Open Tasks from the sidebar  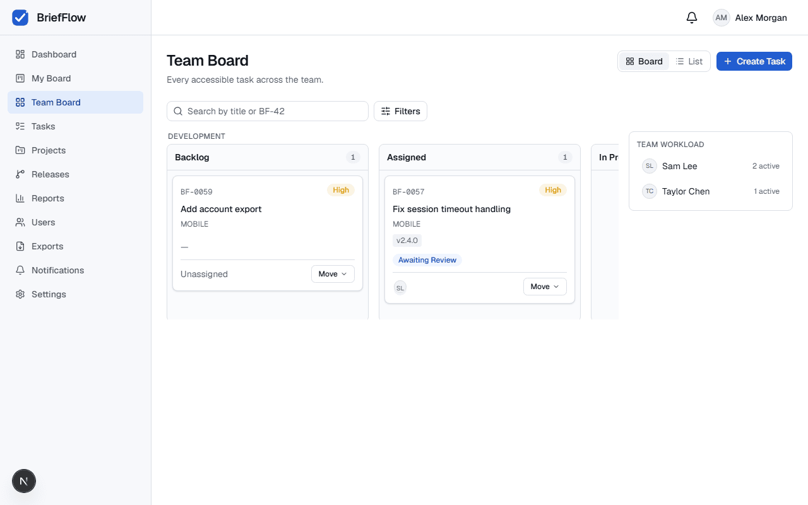75,126
